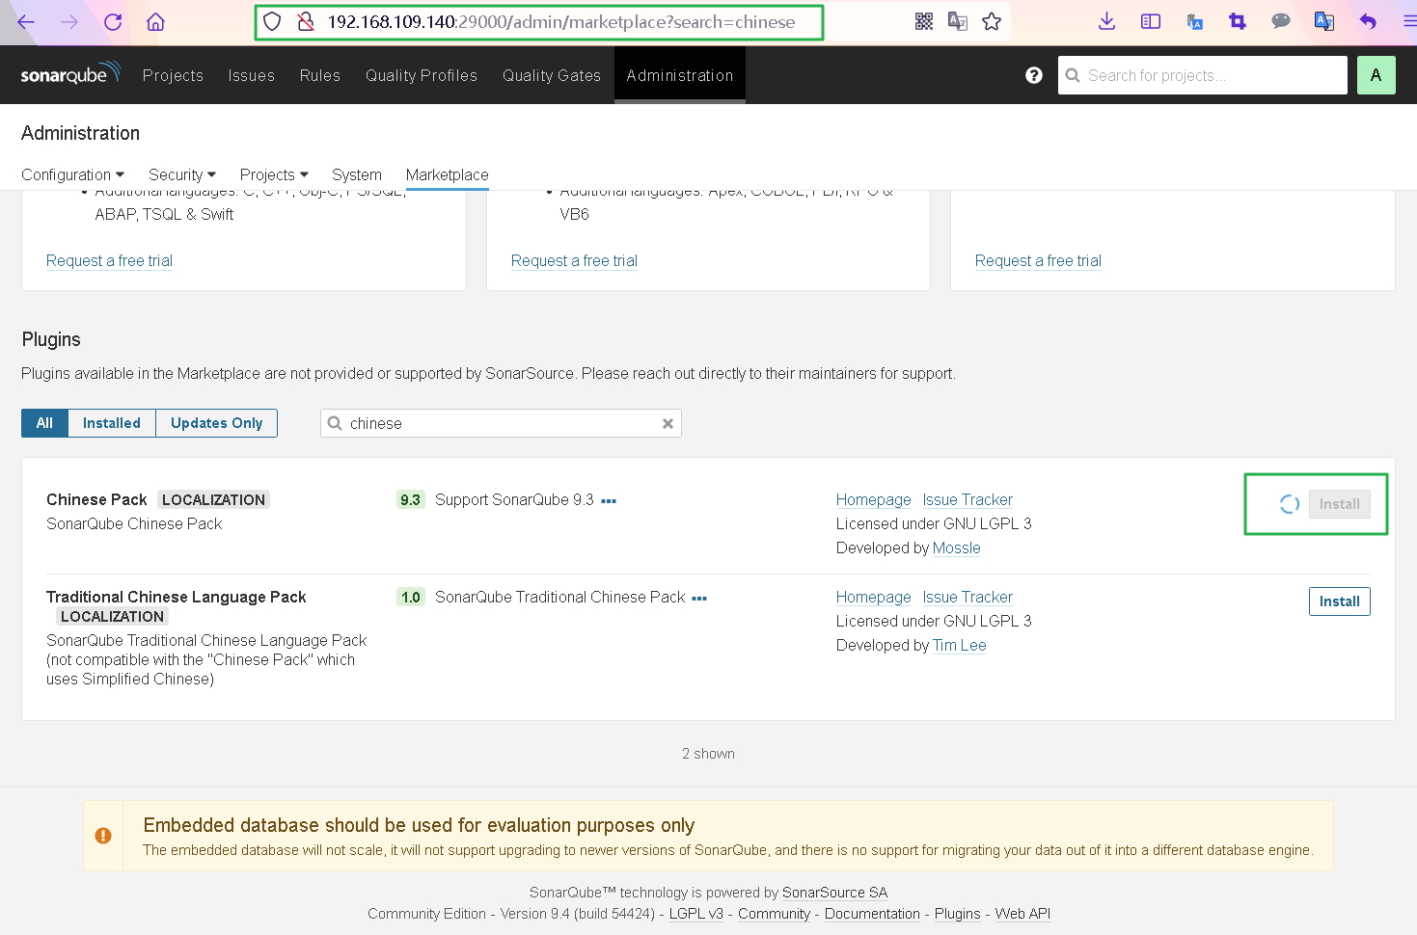Select the All plugins filter
This screenshot has height=935, width=1417.
(44, 423)
